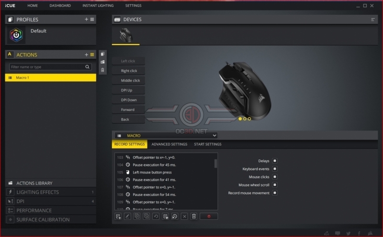Open the Facebook icon in the footer

point(359,233)
